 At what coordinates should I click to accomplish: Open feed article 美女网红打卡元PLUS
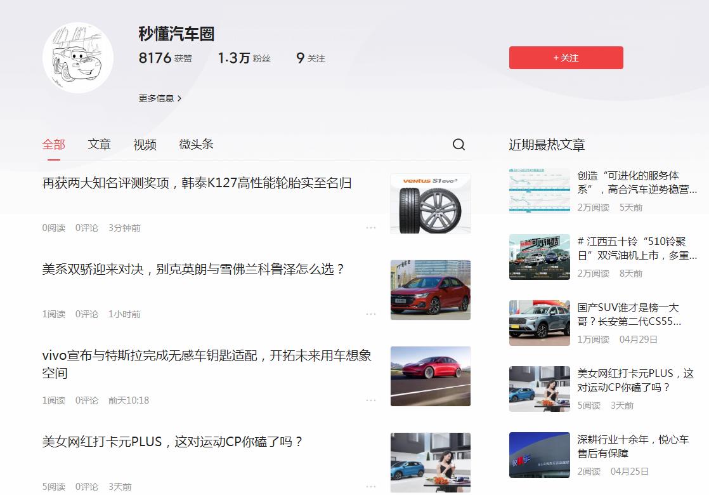tap(172, 442)
